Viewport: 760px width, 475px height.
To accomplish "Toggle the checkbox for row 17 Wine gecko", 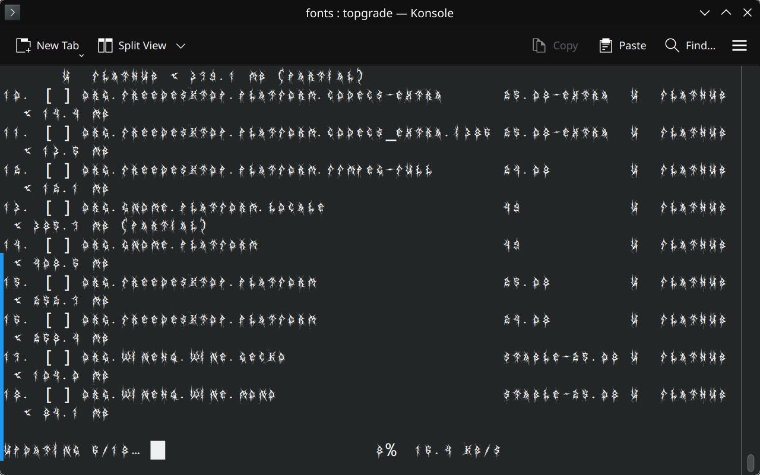I will 58,357.
